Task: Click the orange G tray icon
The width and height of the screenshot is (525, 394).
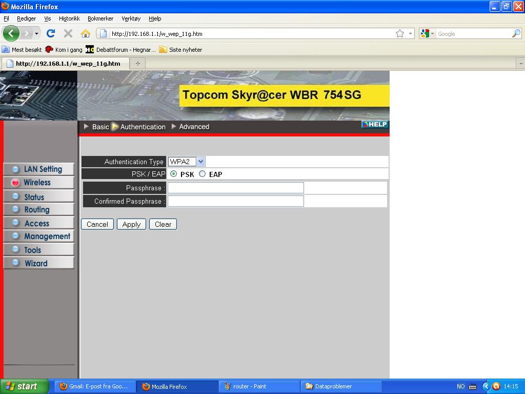Action: [496, 386]
